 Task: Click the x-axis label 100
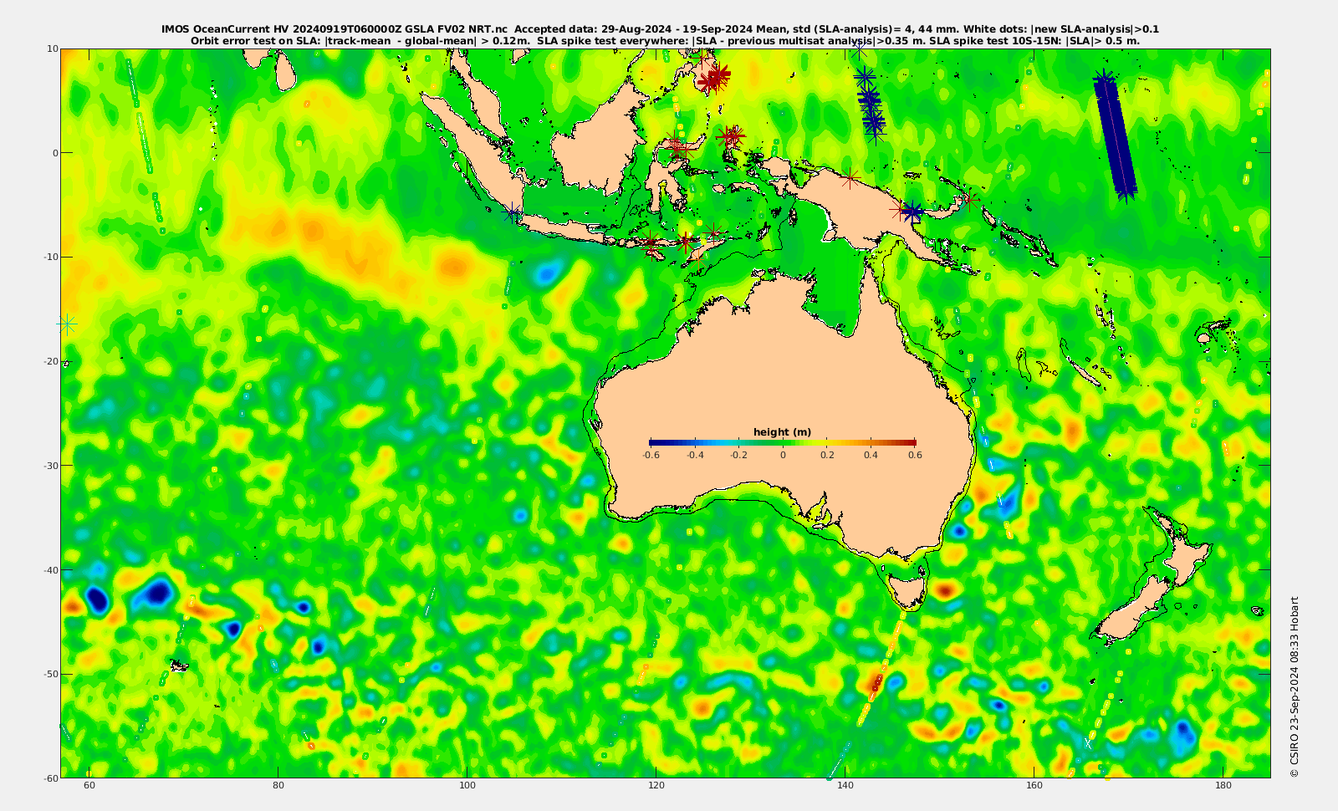(467, 786)
